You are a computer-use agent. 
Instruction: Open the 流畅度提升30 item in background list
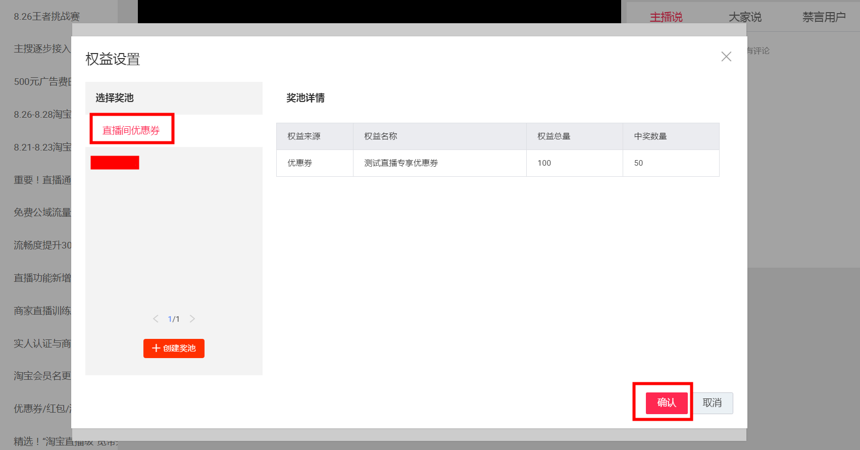(x=42, y=245)
